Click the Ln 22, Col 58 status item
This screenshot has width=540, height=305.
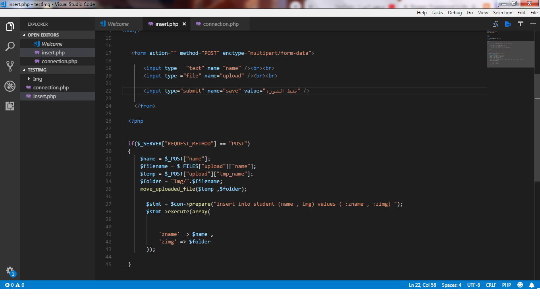pos(422,285)
